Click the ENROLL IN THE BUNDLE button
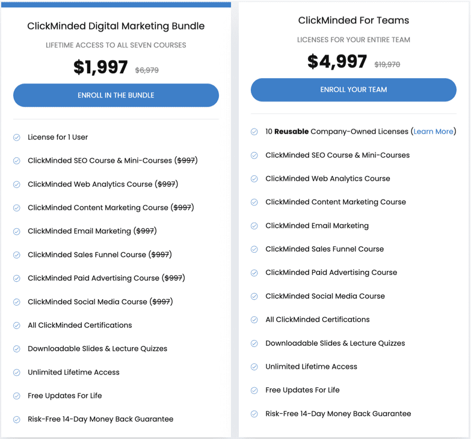Screen dimensions: 471x439 (x=116, y=95)
